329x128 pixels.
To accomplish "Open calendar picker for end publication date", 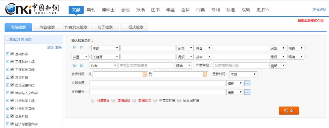I will [205, 74].
